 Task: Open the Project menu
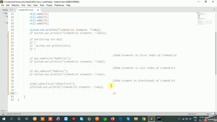(x=49, y=5)
